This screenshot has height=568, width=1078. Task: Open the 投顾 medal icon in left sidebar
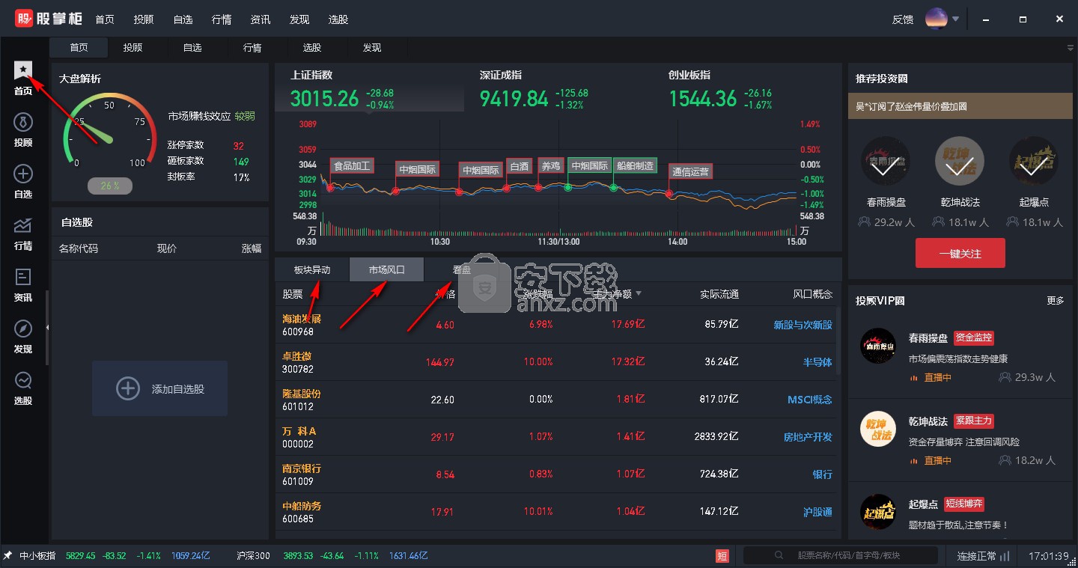[23, 122]
